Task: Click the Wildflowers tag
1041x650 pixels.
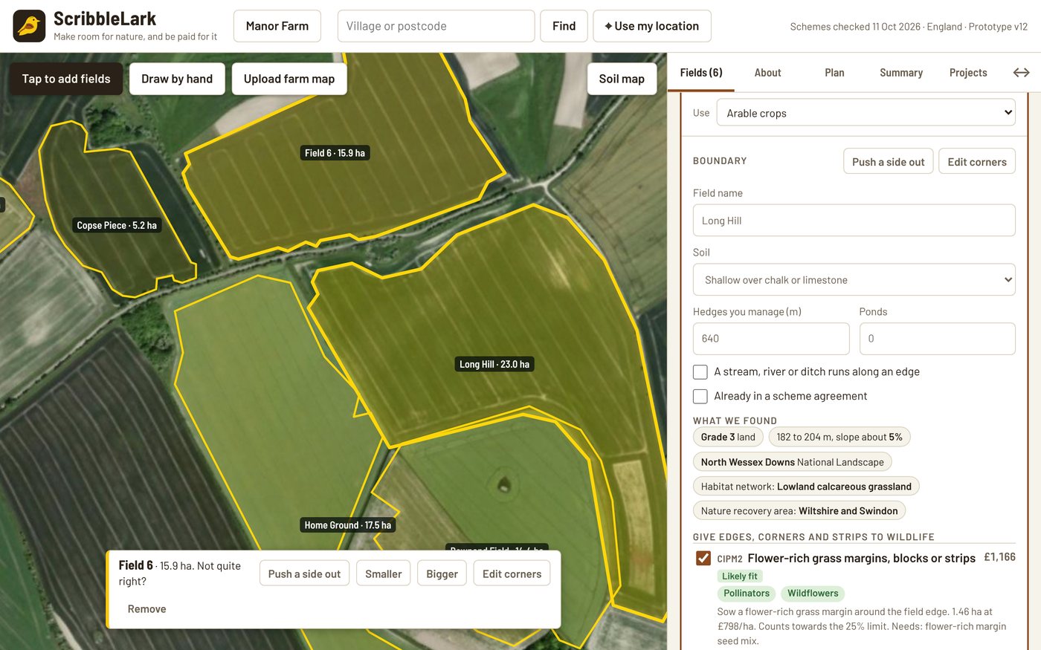Action: [813, 593]
